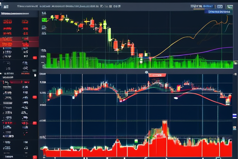Image resolution: width=238 pixels, height=159 pixels.
Task: Click the small icon at right edge of volume chart
Action: click(x=235, y=62)
